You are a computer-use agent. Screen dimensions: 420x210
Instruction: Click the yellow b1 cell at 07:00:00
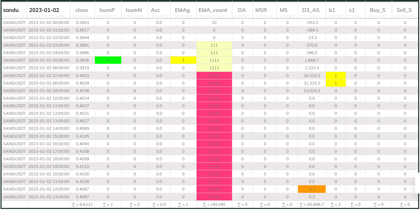click(x=336, y=76)
